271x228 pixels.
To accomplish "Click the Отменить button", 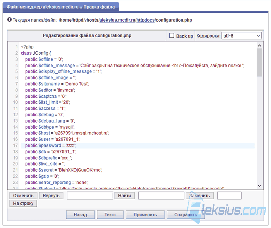I will (23, 196).
